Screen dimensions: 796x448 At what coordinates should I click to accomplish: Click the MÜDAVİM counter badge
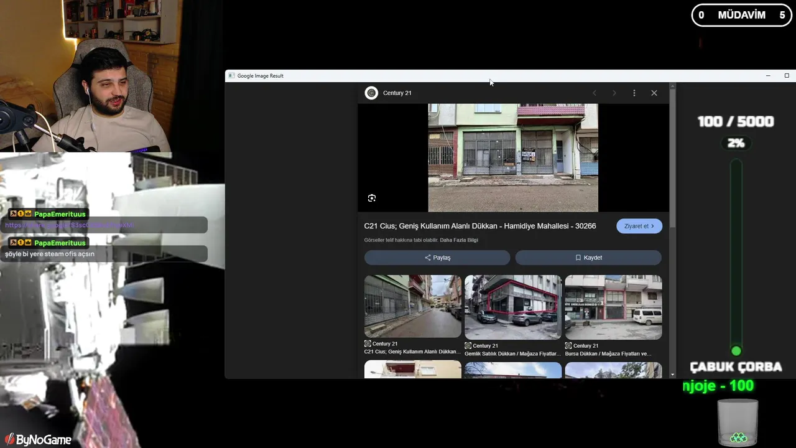coord(742,15)
